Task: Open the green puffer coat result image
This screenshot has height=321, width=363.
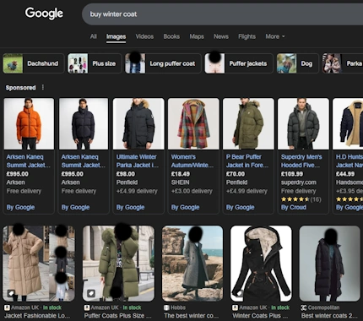Action: (118, 264)
